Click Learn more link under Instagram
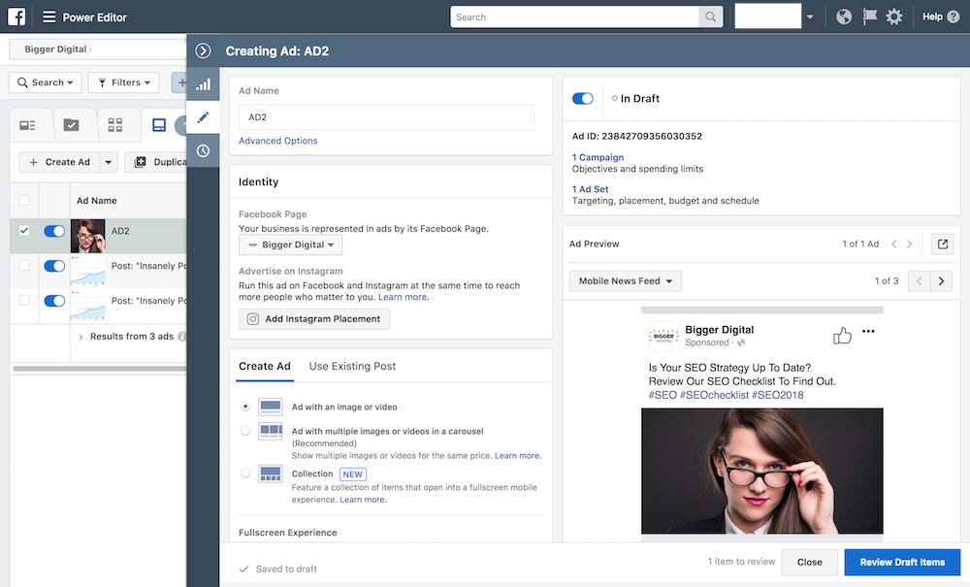This screenshot has height=587, width=970. click(x=403, y=297)
